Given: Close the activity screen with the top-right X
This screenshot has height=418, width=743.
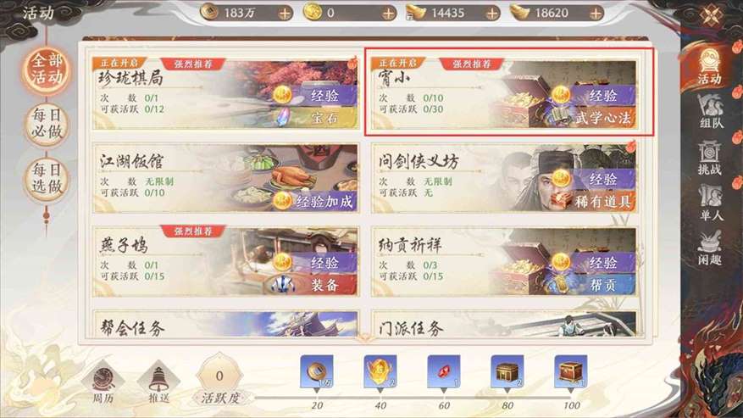Looking at the screenshot, I should 712,17.
